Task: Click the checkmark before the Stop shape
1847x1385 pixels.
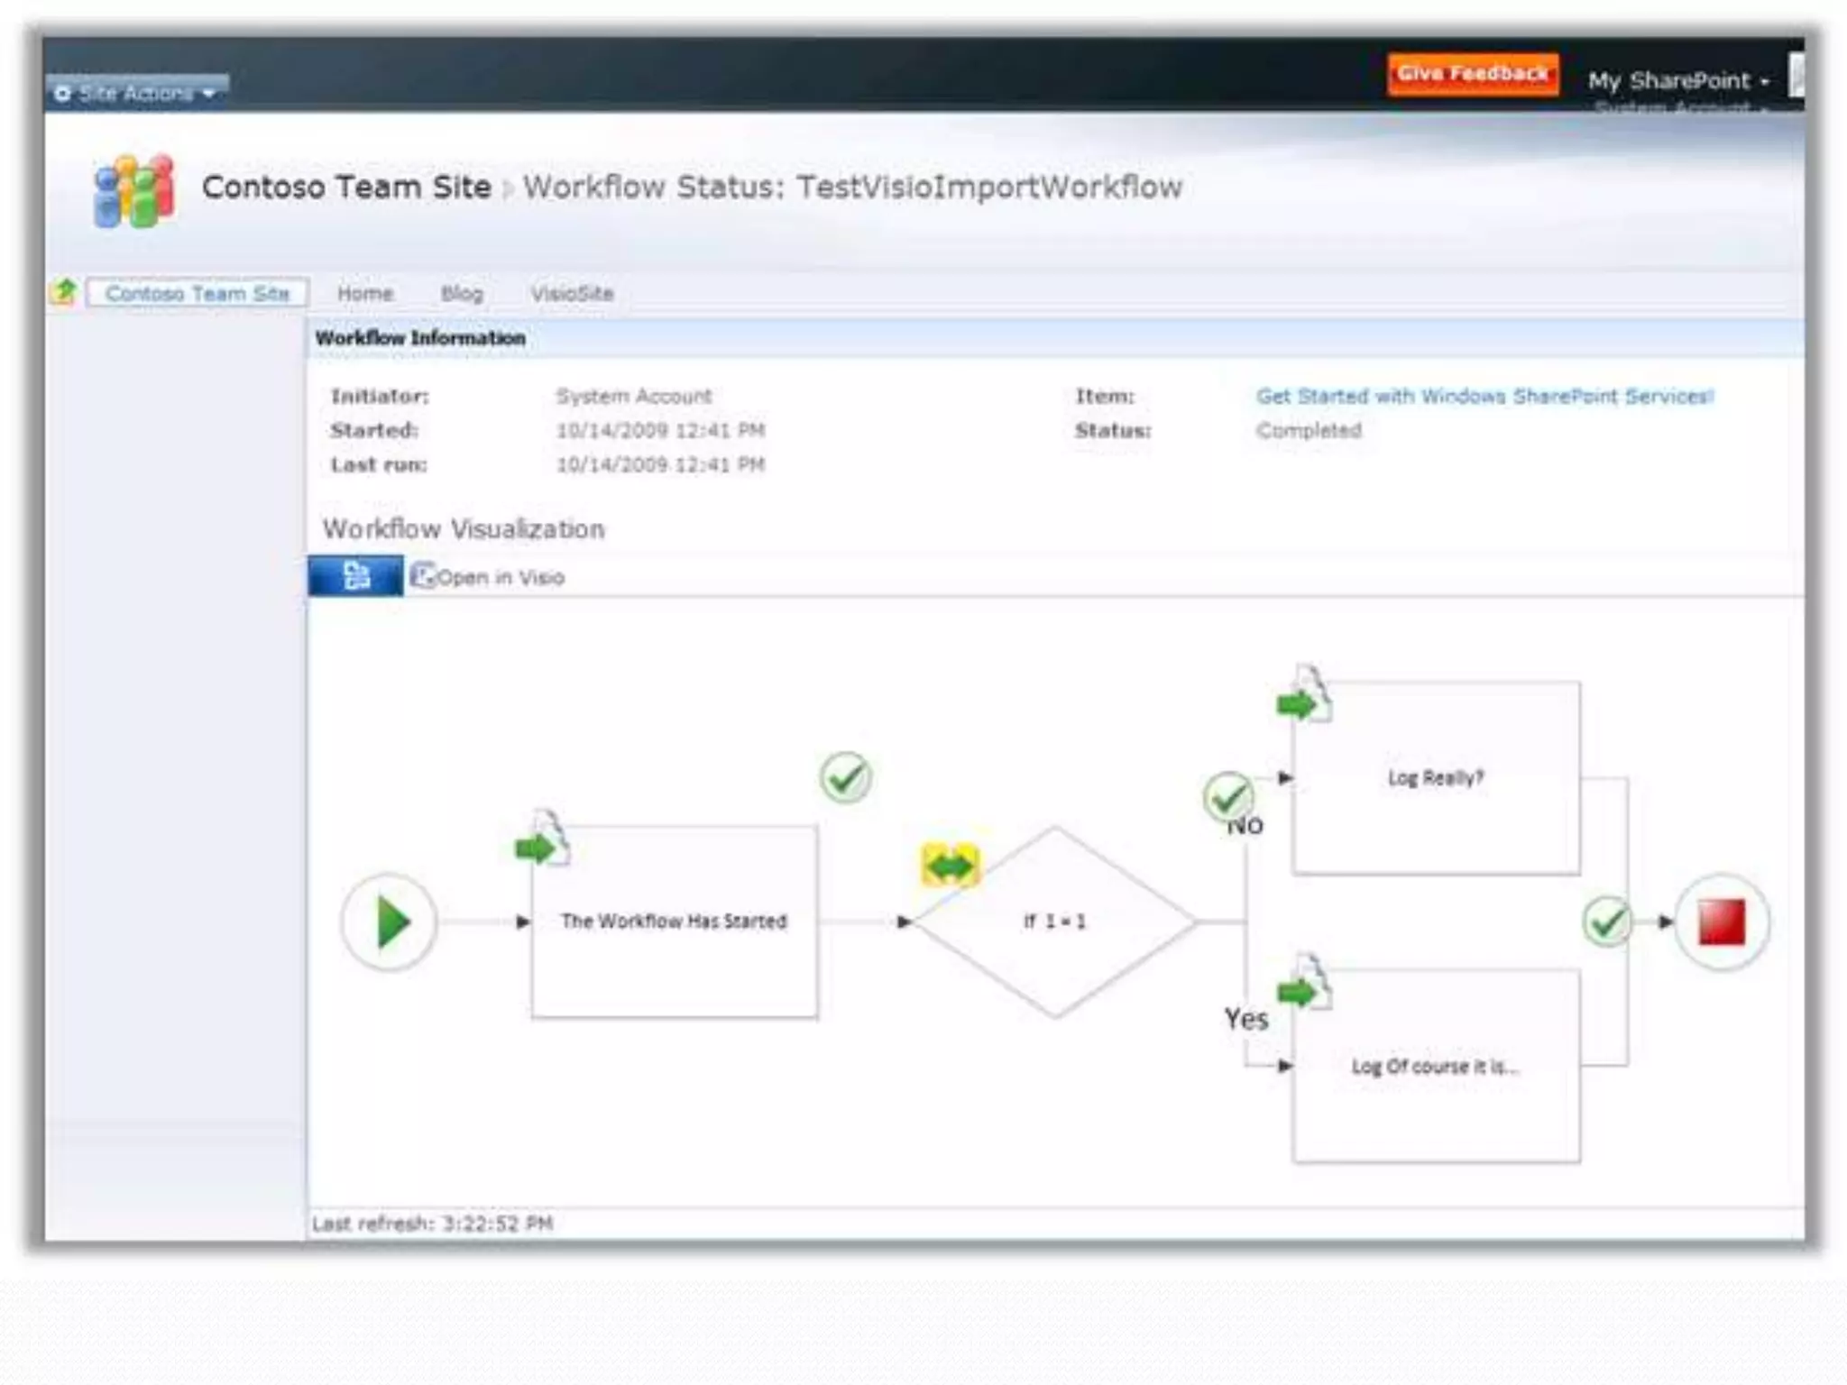Action: (x=1606, y=922)
